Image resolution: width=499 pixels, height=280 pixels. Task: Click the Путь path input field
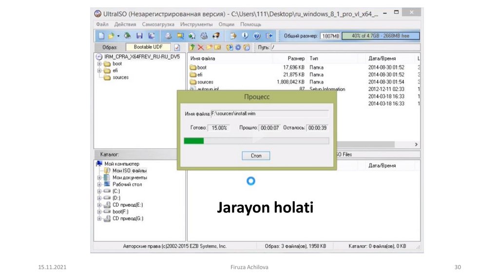(341, 48)
